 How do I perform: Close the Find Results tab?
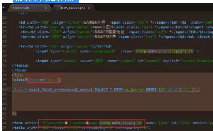pyautogui.click(x=46, y=8)
